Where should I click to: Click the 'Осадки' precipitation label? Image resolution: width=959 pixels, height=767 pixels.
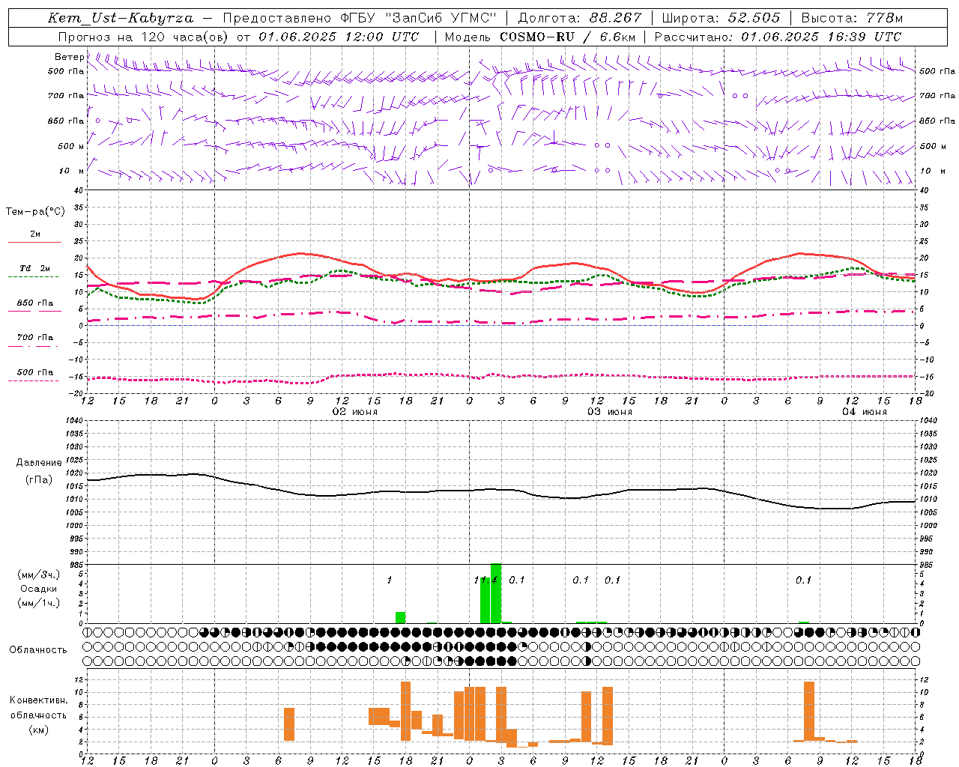click(39, 589)
